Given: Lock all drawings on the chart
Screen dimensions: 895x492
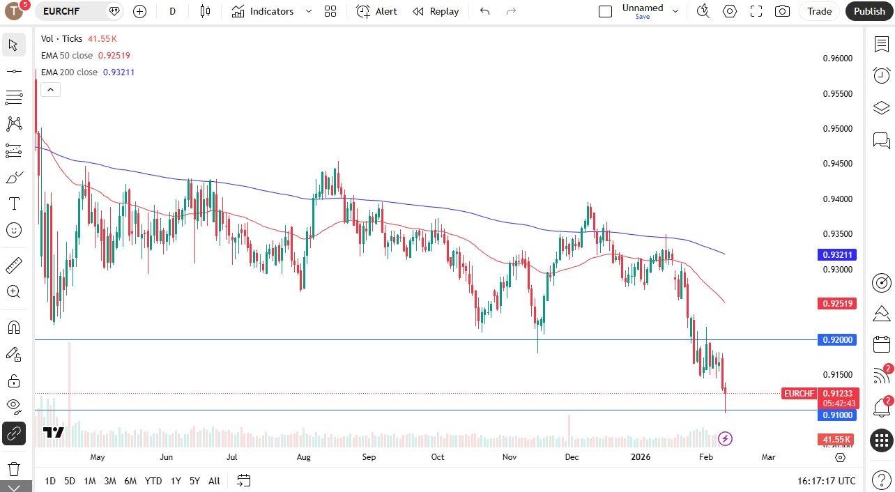Looking at the screenshot, I should click(14, 380).
